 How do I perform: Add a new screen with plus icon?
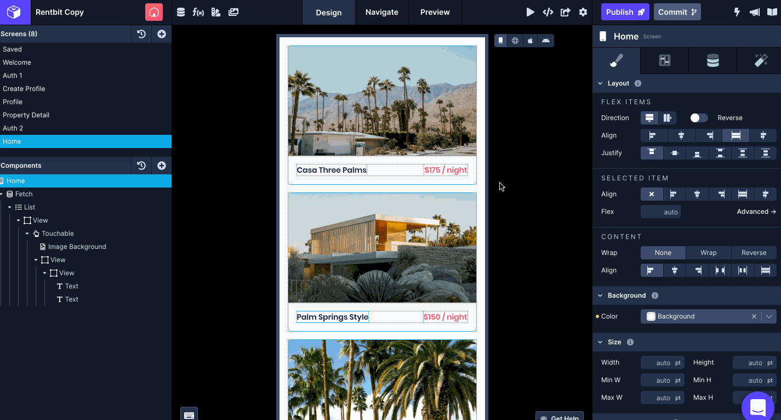click(162, 34)
